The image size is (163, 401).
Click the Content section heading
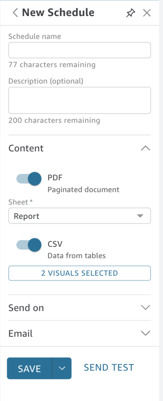[26, 148]
